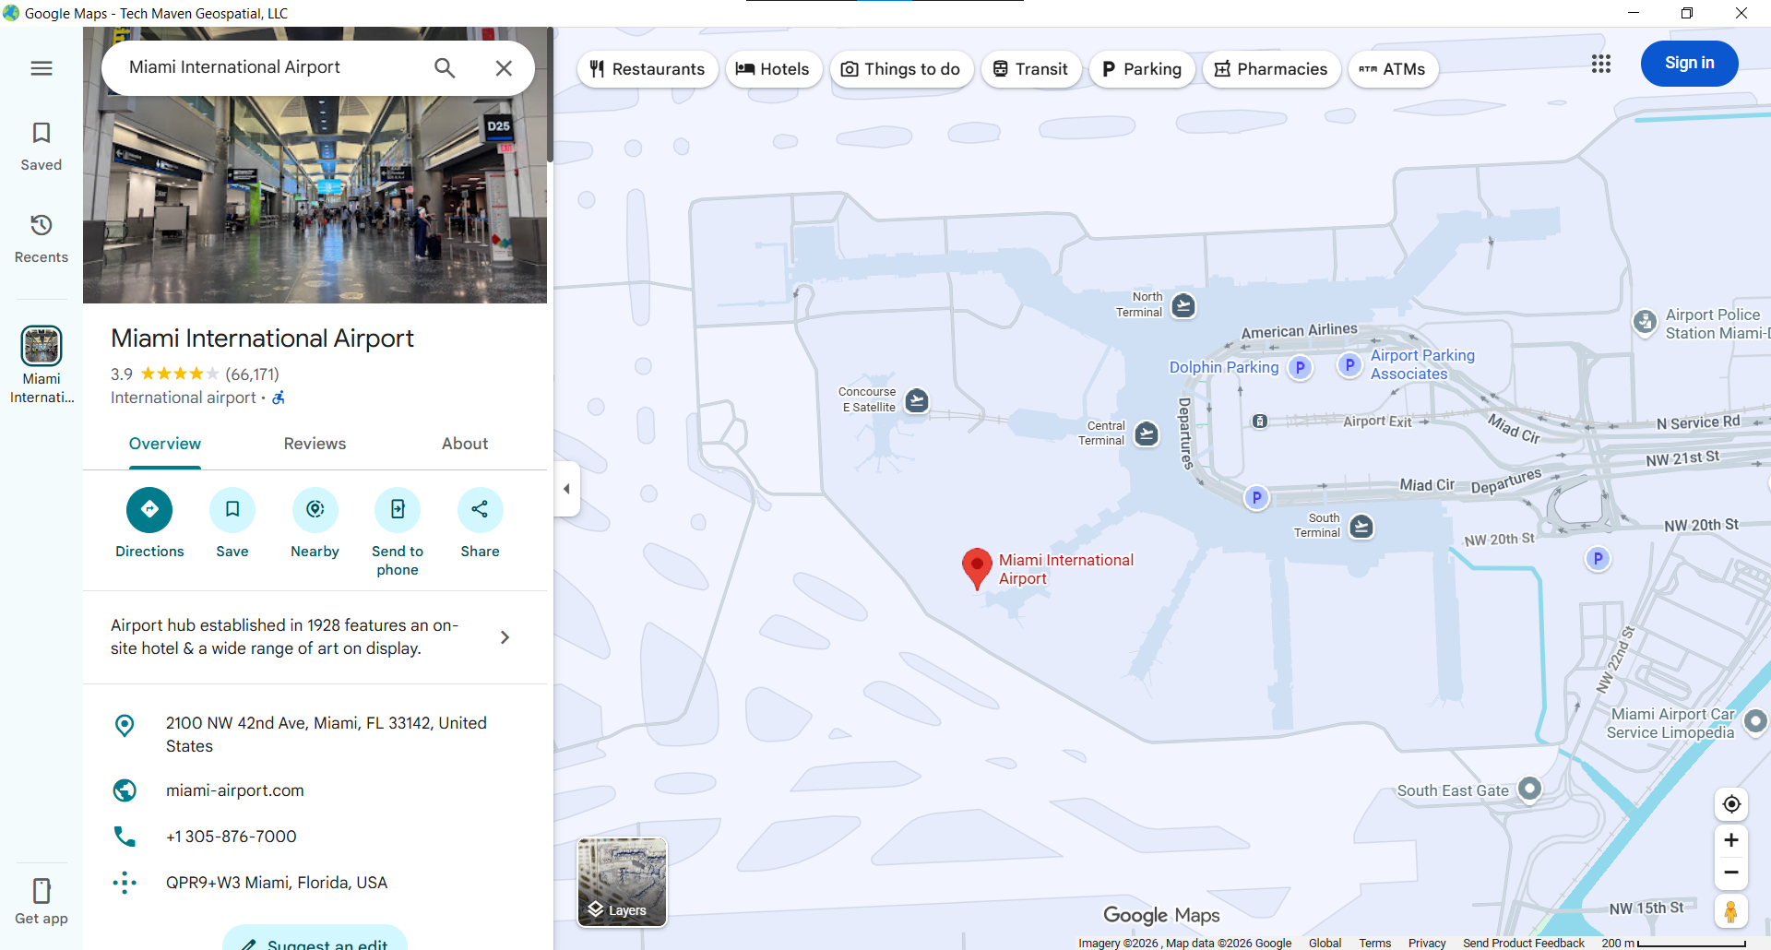This screenshot has height=950, width=1771.
Task: Filter map by ATMs
Action: coord(1393,69)
